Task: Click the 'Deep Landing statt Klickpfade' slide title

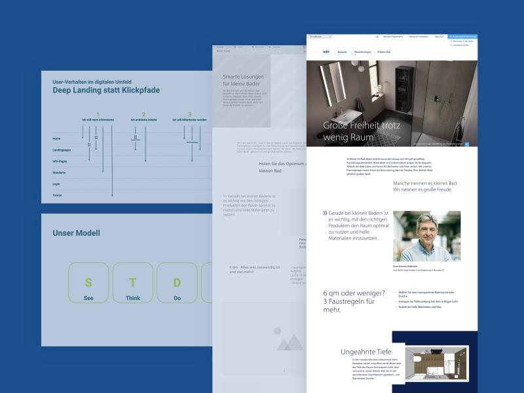Action: (x=106, y=90)
